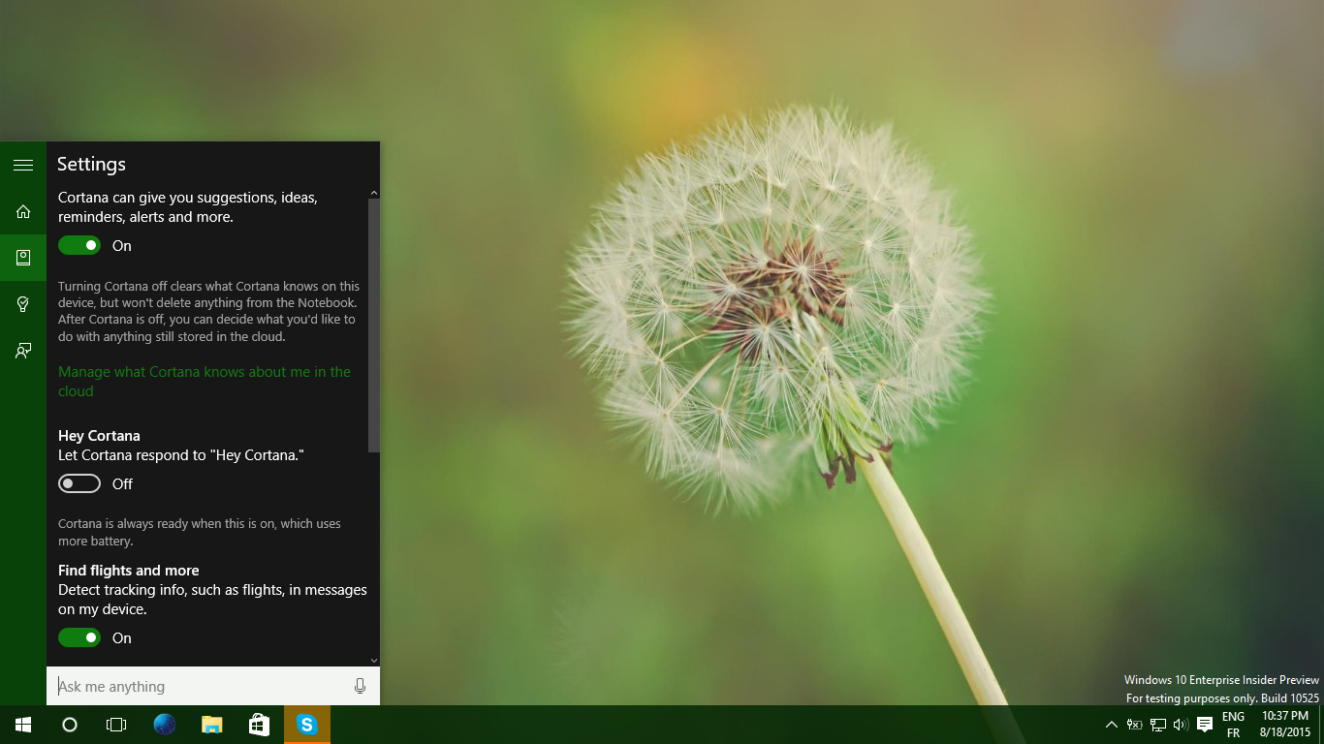Click 'Turning Cortana off clears' description text
1324x744 pixels.
tap(208, 312)
